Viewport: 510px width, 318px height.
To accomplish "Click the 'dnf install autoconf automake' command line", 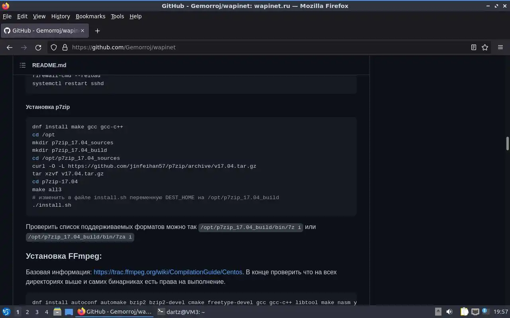I will coord(194,302).
